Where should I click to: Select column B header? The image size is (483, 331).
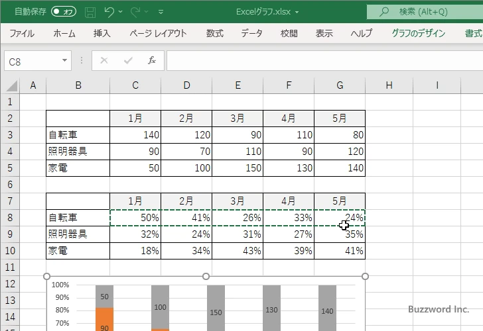78,85
